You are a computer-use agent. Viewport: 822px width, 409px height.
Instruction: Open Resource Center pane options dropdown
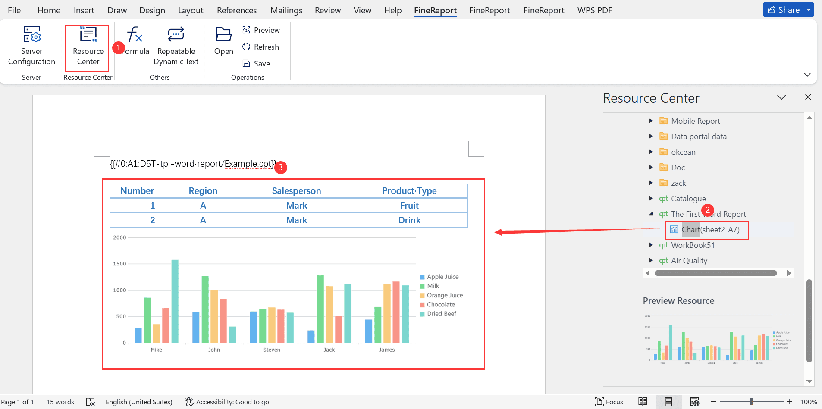pos(781,97)
